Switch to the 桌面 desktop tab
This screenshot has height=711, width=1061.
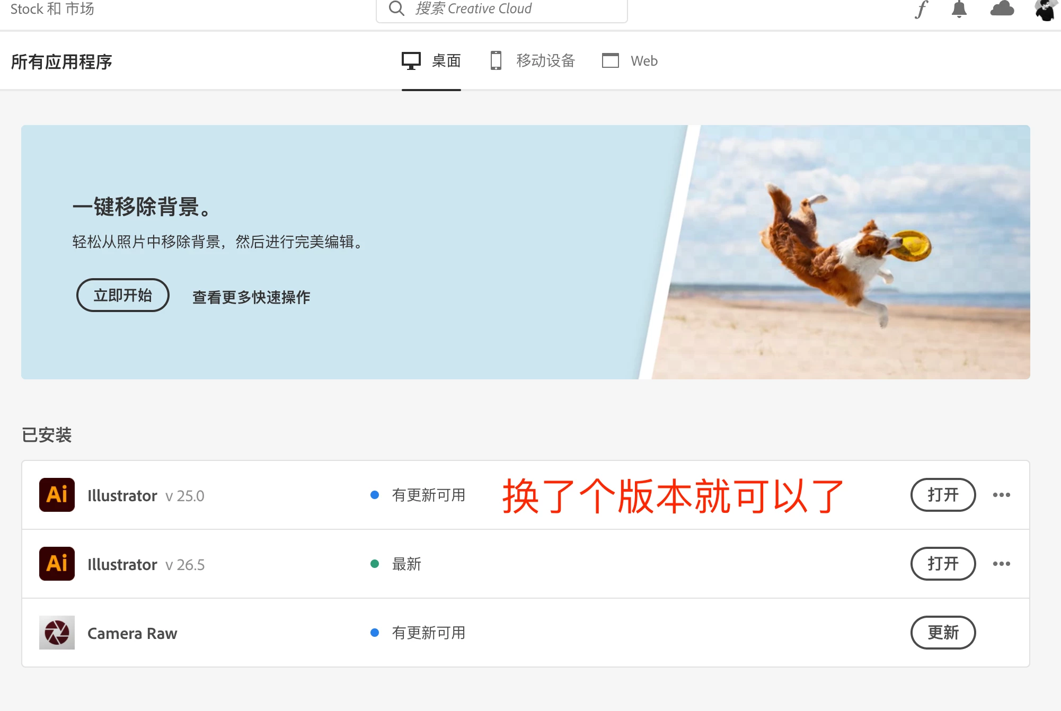[431, 61]
